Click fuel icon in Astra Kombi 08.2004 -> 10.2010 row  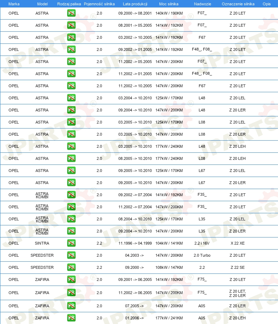tap(71, 219)
